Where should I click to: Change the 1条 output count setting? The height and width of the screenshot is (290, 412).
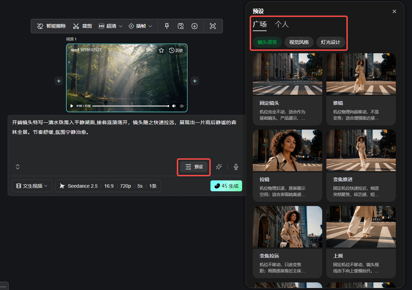[153, 186]
